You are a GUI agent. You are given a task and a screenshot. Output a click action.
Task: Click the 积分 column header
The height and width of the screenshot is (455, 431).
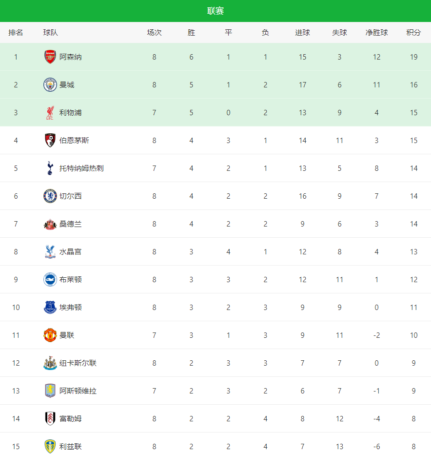(x=413, y=33)
